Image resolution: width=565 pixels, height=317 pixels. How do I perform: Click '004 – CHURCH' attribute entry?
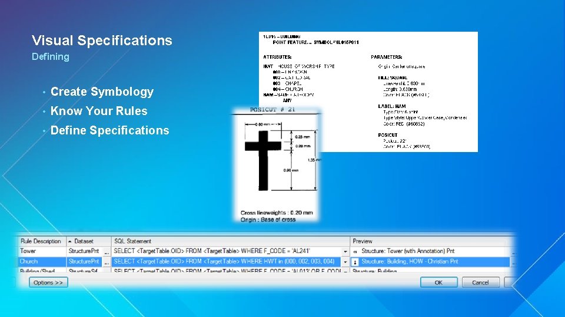pyautogui.click(x=288, y=89)
